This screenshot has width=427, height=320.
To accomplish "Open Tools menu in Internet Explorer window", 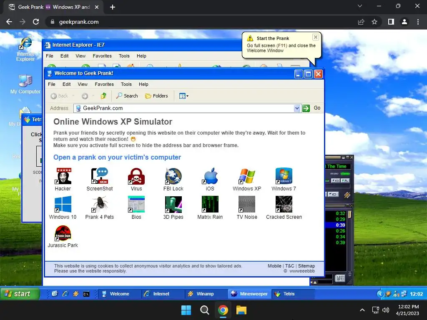I will click(124, 56).
